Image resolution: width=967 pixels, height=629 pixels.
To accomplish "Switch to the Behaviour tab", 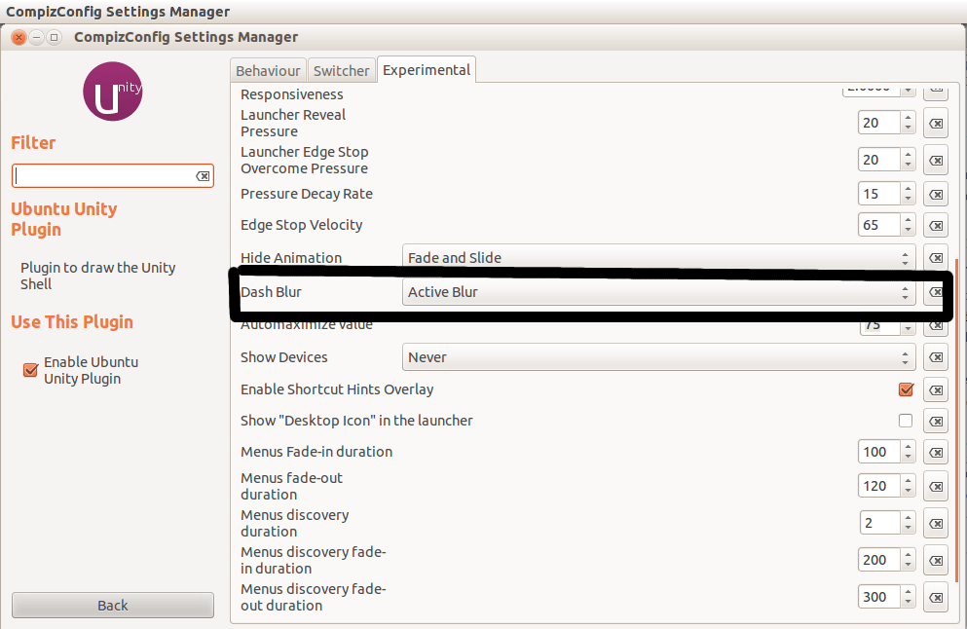I will (x=268, y=71).
